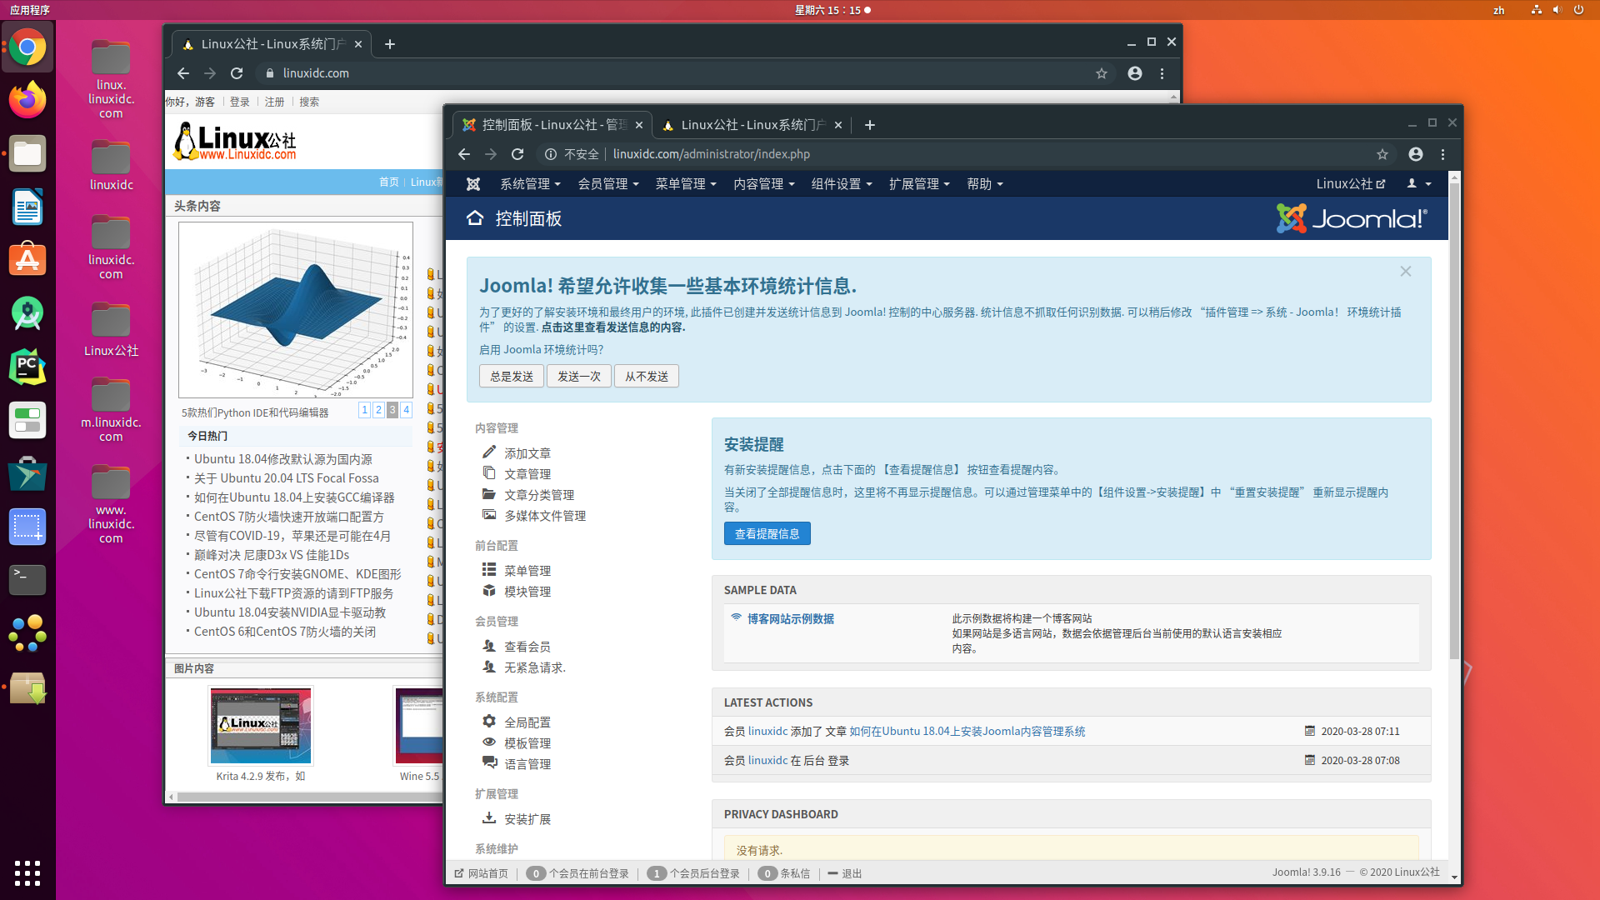The image size is (1600, 900).
Task: Click 登录 link in the back window
Action: [240, 102]
